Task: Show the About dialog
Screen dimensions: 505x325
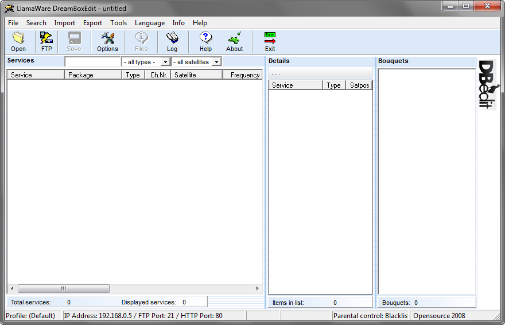Action: pos(235,42)
